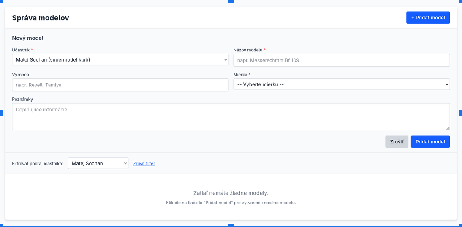Open the participant filter dropdown
Image resolution: width=462 pixels, height=227 pixels.
pyautogui.click(x=98, y=163)
